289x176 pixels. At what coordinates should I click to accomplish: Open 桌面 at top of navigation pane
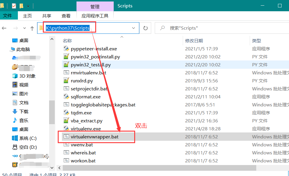24,40
